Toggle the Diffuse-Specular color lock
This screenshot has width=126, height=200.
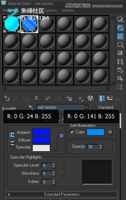pos(12,143)
